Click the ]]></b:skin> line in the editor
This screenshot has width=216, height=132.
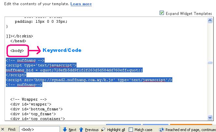(20, 36)
